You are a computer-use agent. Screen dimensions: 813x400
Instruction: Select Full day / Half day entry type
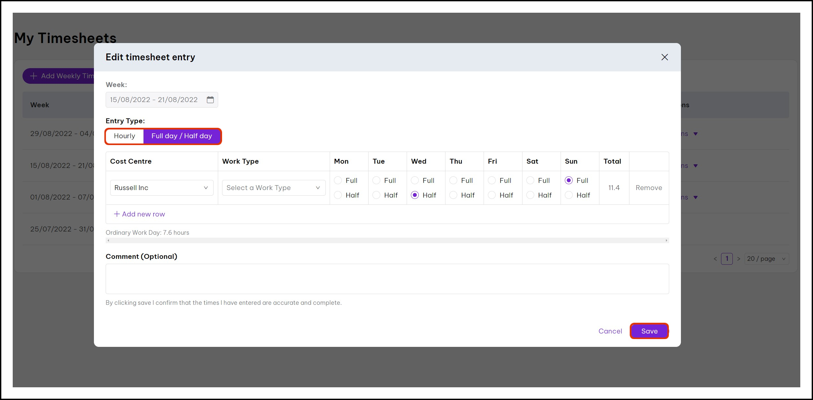pos(182,136)
